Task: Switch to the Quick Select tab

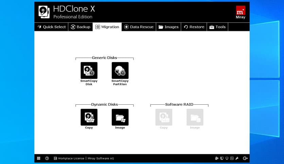Action: [51, 27]
